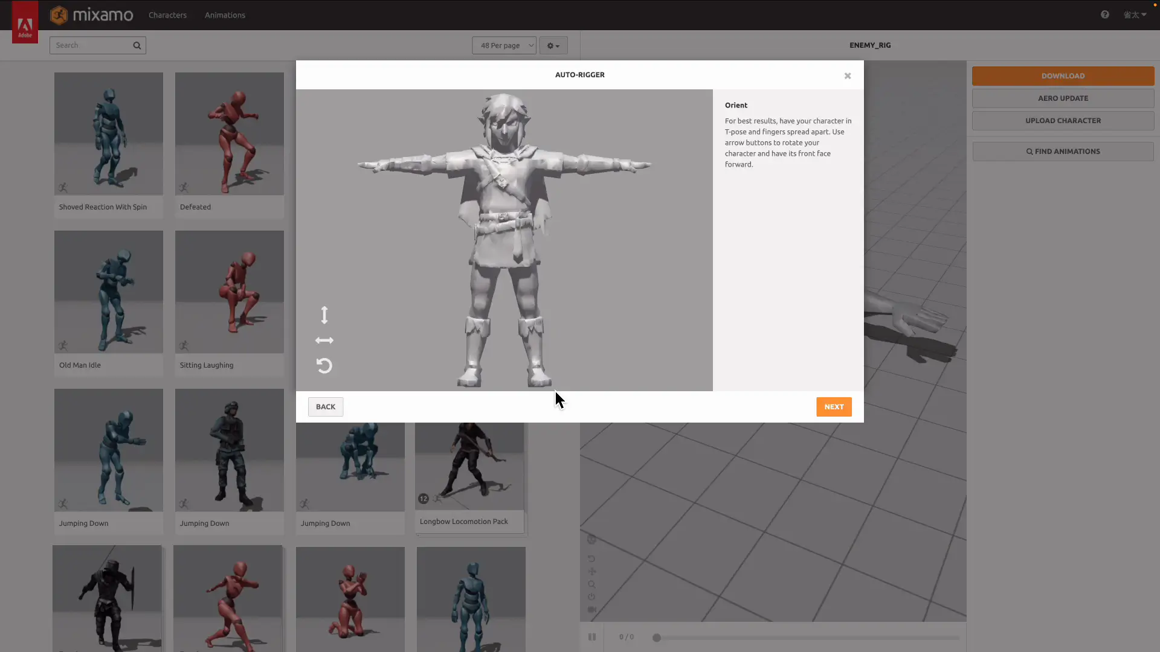Click the Adobe logo
This screenshot has width=1160, height=652.
[x=25, y=22]
